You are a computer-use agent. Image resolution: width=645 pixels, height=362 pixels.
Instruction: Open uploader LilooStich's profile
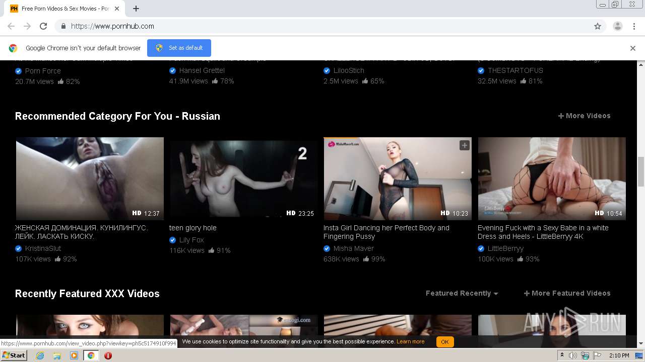click(x=349, y=70)
